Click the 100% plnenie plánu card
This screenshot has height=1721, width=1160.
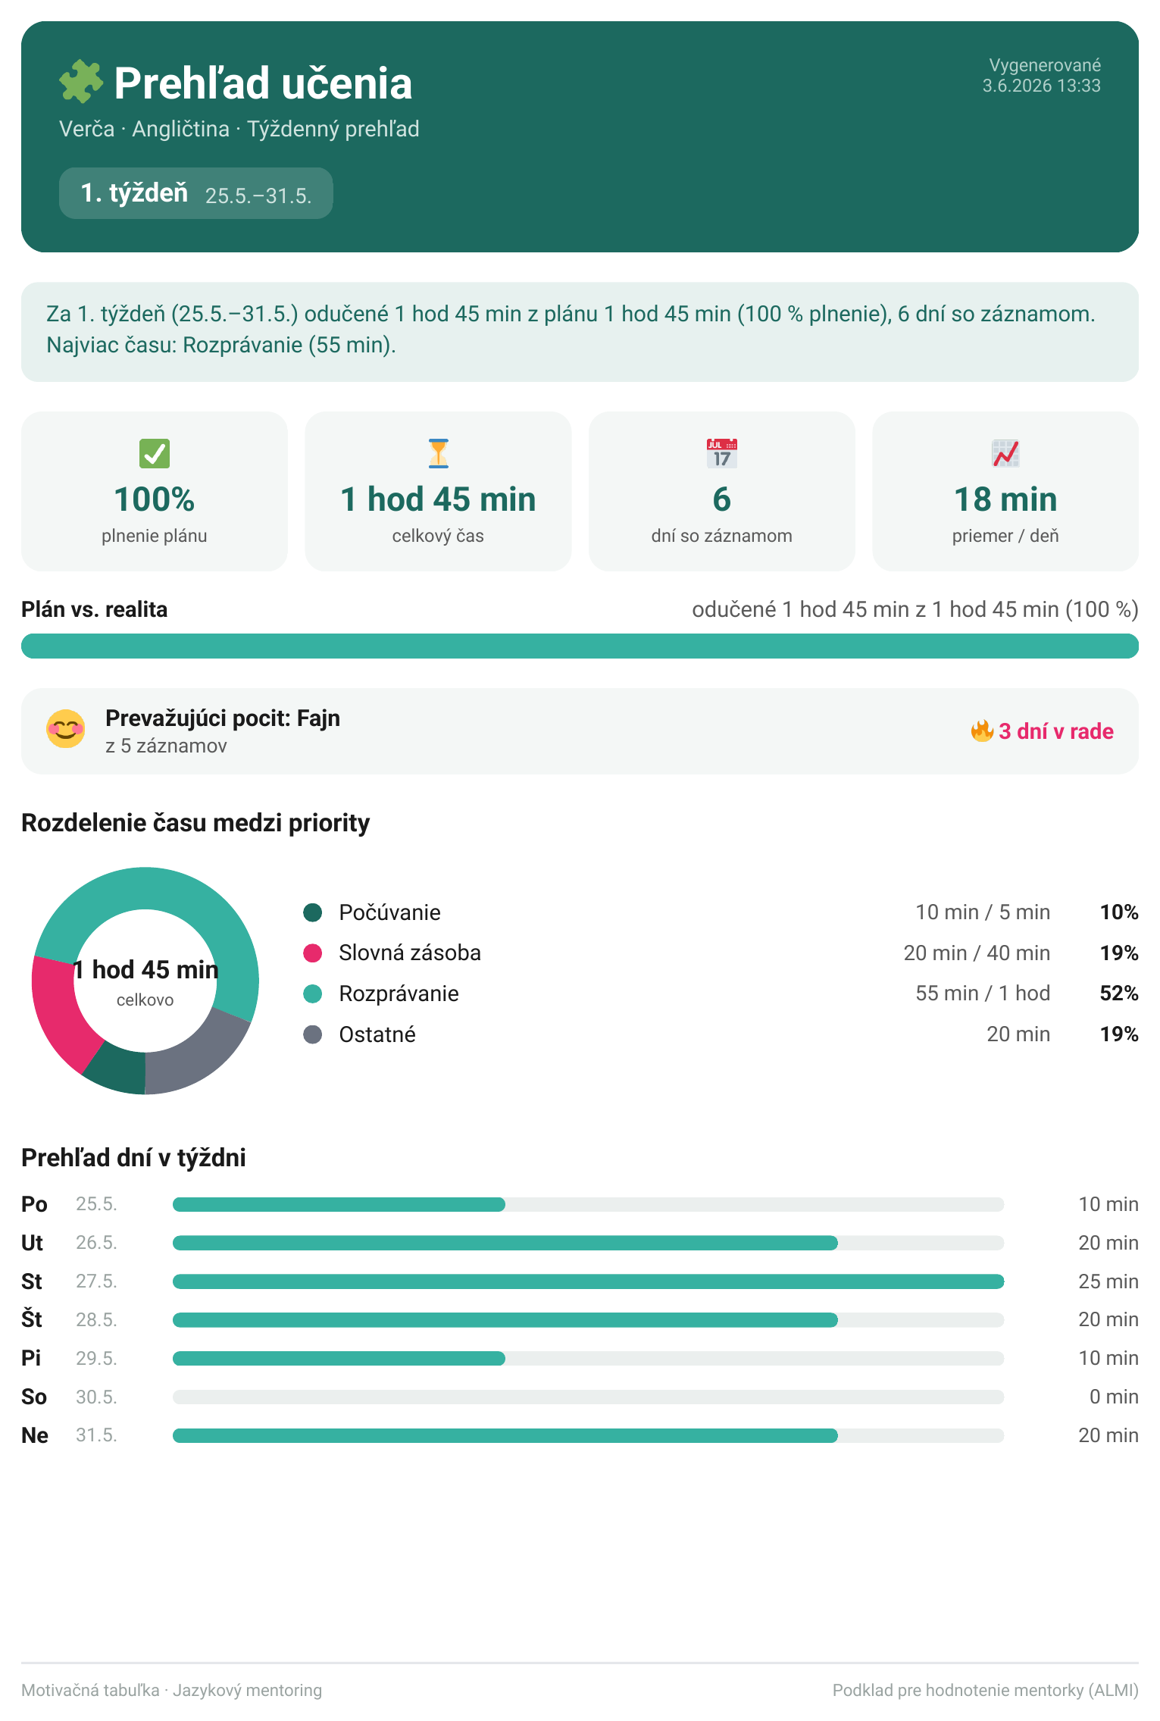(155, 491)
